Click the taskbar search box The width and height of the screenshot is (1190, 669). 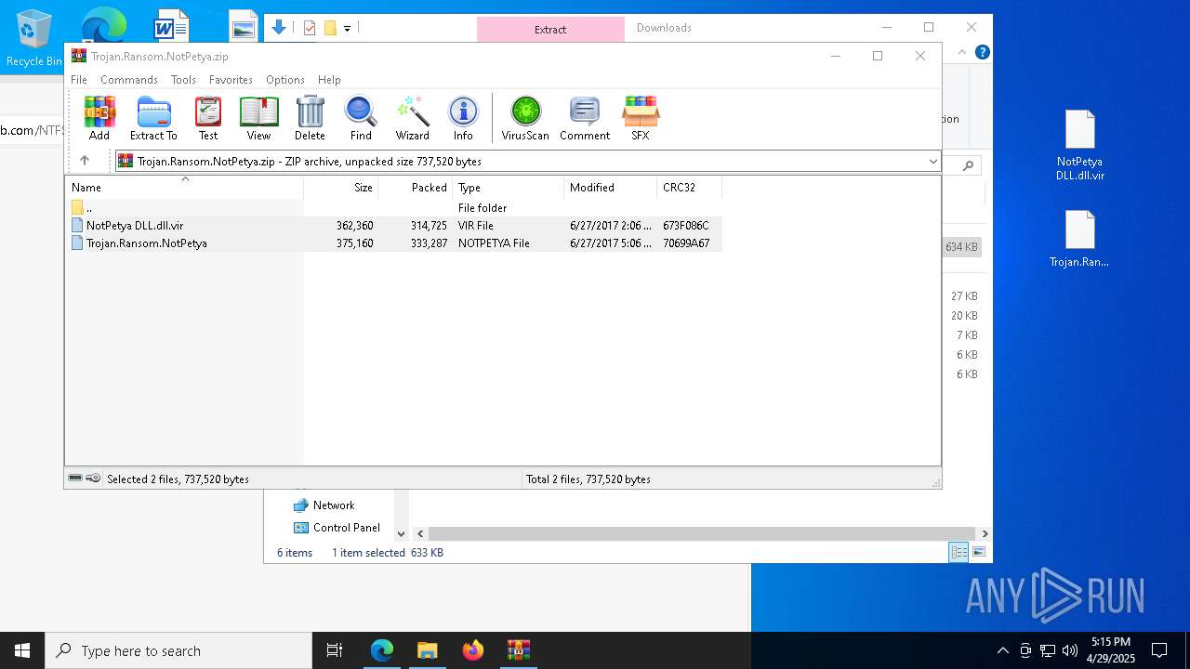point(178,650)
